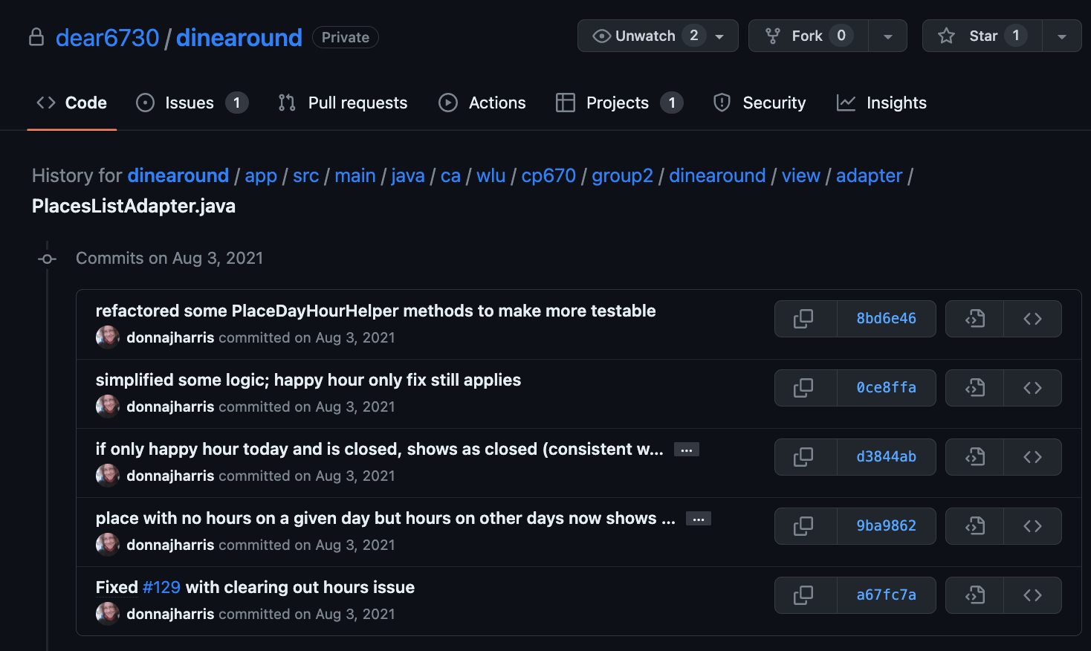This screenshot has height=651, width=1091.
Task: Switch to the Issues tab
Action: tap(189, 103)
